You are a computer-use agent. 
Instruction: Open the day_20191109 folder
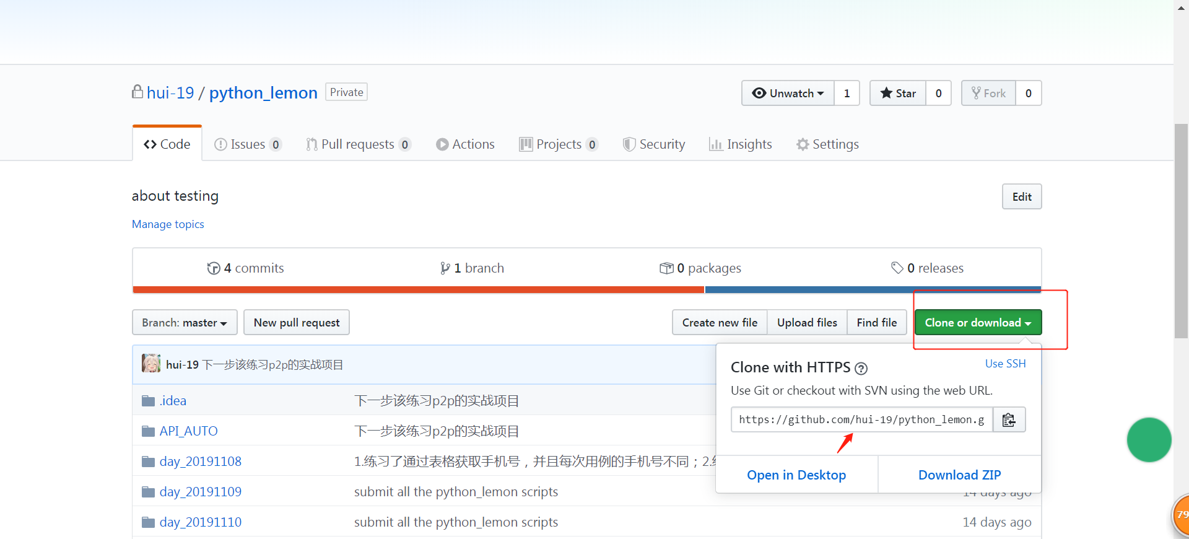tap(200, 492)
